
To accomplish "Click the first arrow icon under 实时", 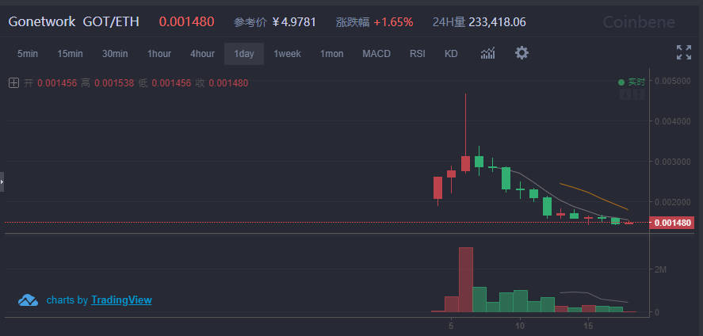I will pos(625,94).
